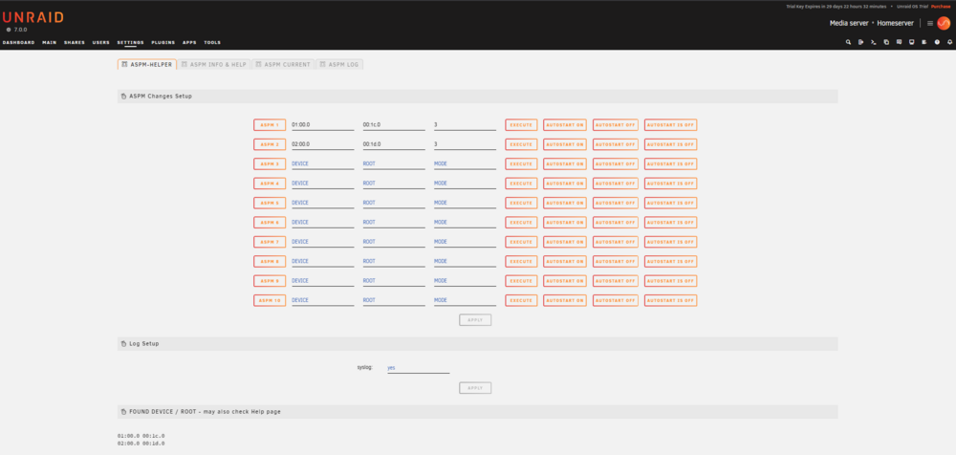Click the ASPM 10 button

[x=270, y=301]
